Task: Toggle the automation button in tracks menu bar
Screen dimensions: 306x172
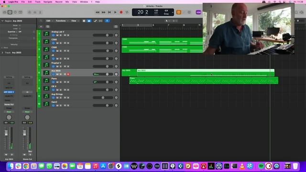Action: tap(95, 21)
